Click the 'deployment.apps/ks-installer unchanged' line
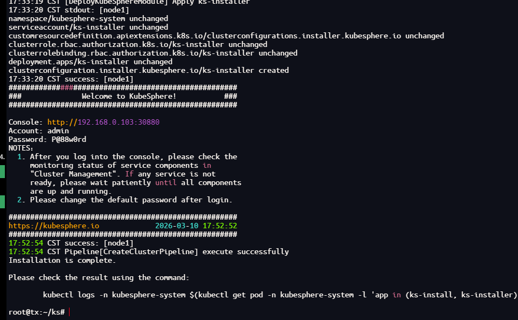This screenshot has height=320, width=518. click(x=90, y=62)
